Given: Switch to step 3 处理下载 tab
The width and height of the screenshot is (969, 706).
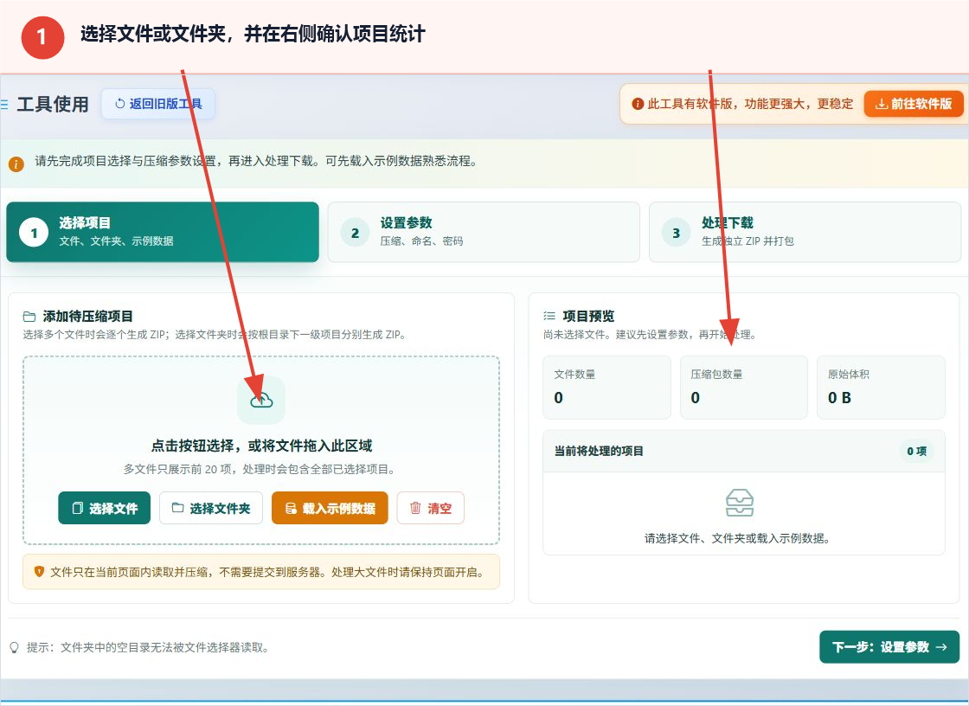Looking at the screenshot, I should coord(805,232).
